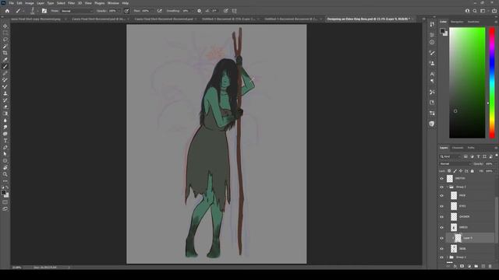This screenshot has width=499, height=280.
Task: Click the Layers panel scrollbar
Action: click(x=497, y=219)
